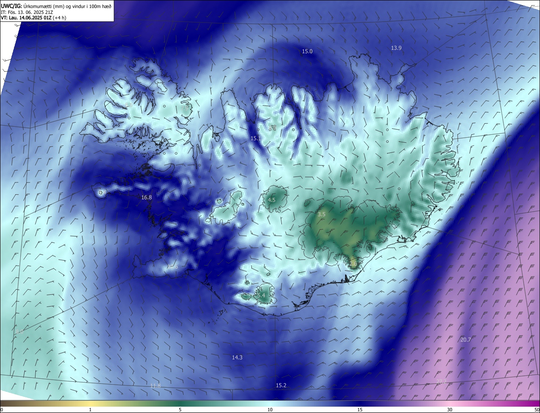Click the 30 tick on the color scale

450,410
